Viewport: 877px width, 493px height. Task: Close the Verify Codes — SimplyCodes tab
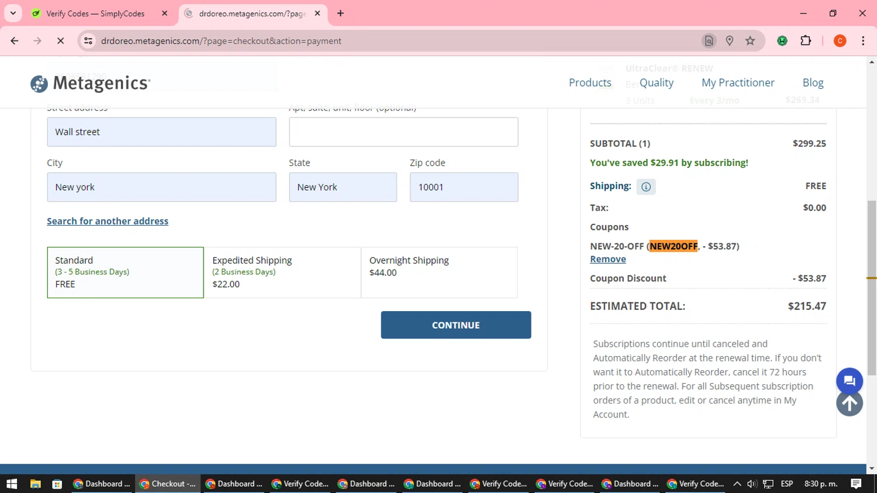(164, 13)
